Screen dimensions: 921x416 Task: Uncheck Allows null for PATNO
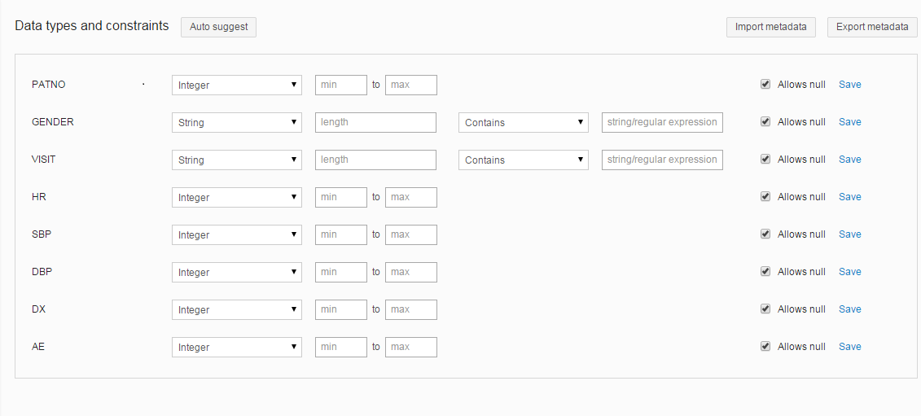(x=765, y=85)
